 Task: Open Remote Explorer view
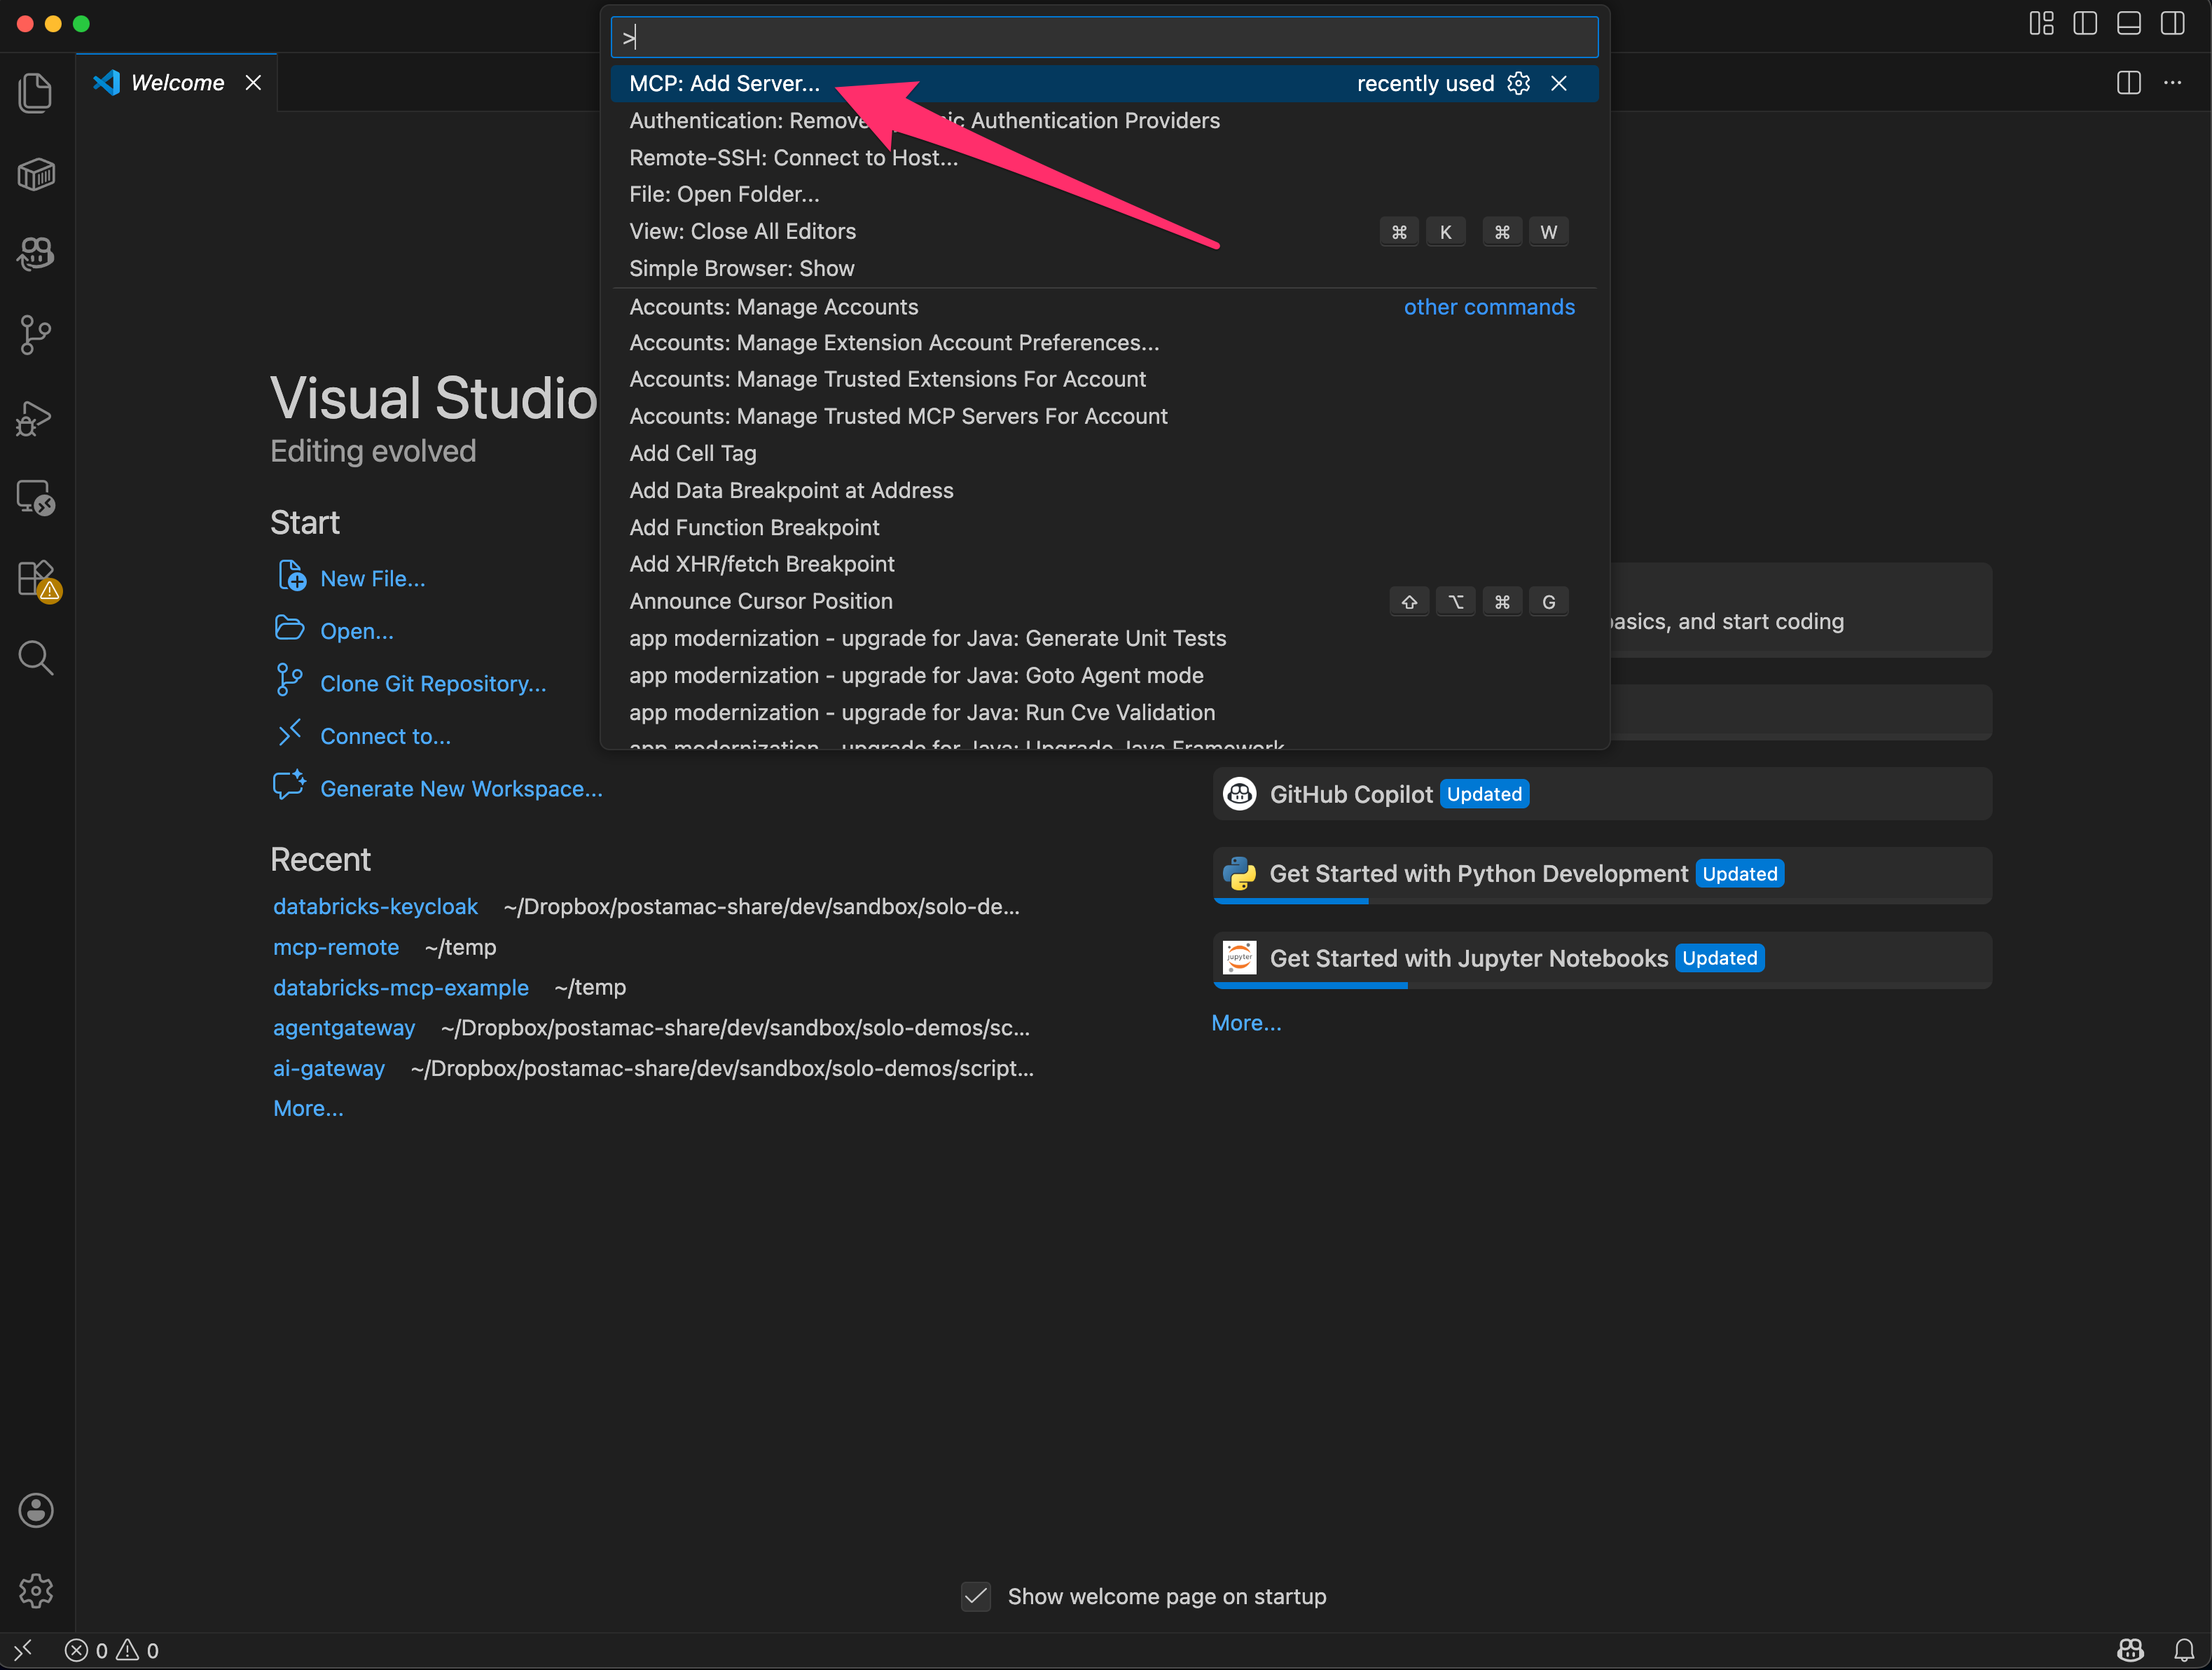coord(36,497)
